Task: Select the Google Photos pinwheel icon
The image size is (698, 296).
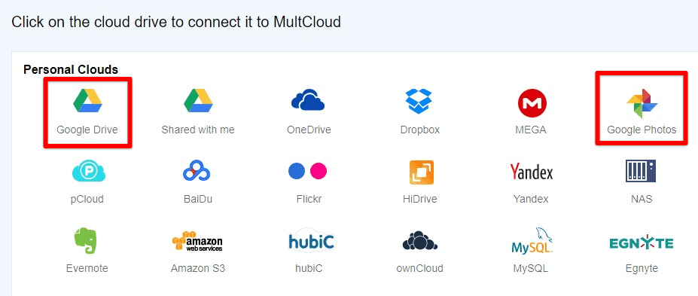Action: point(642,103)
